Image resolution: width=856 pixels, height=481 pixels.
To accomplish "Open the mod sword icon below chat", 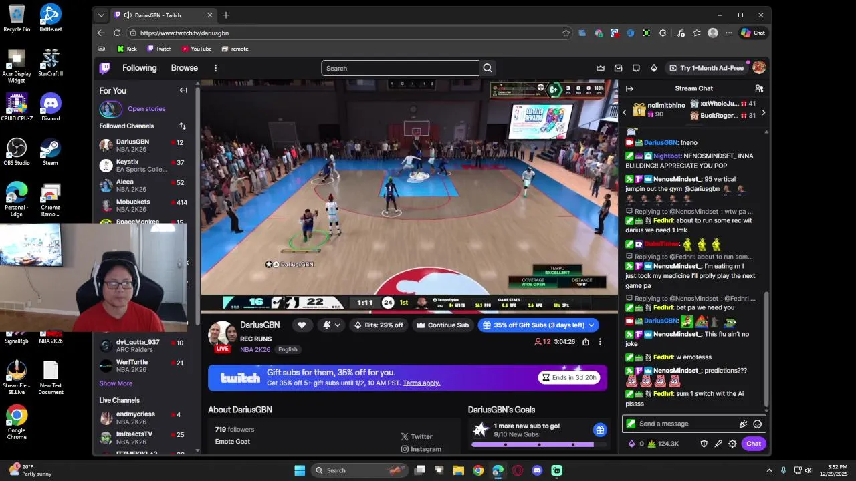I will (718, 444).
